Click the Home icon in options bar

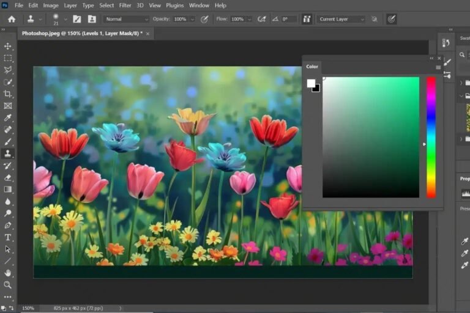[11, 19]
